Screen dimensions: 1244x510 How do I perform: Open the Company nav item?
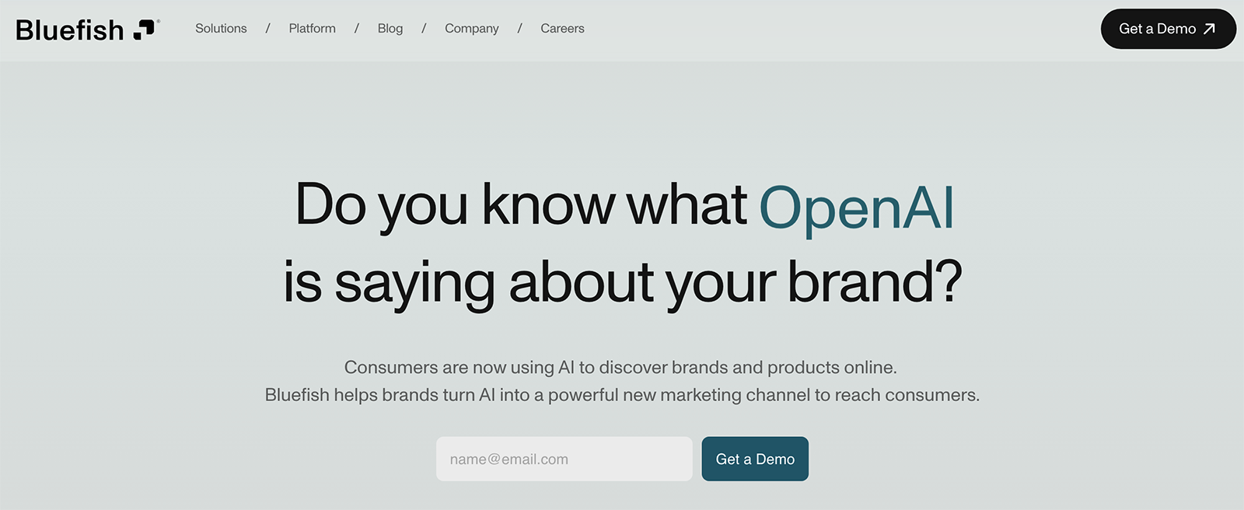point(471,29)
